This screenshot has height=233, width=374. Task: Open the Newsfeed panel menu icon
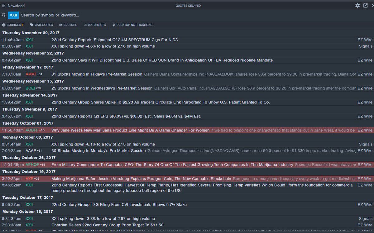tap(4, 6)
